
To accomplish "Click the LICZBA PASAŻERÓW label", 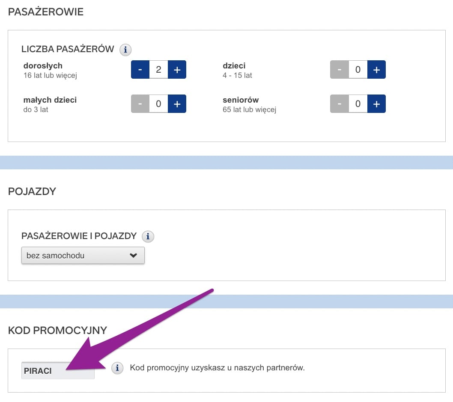I will click(68, 49).
